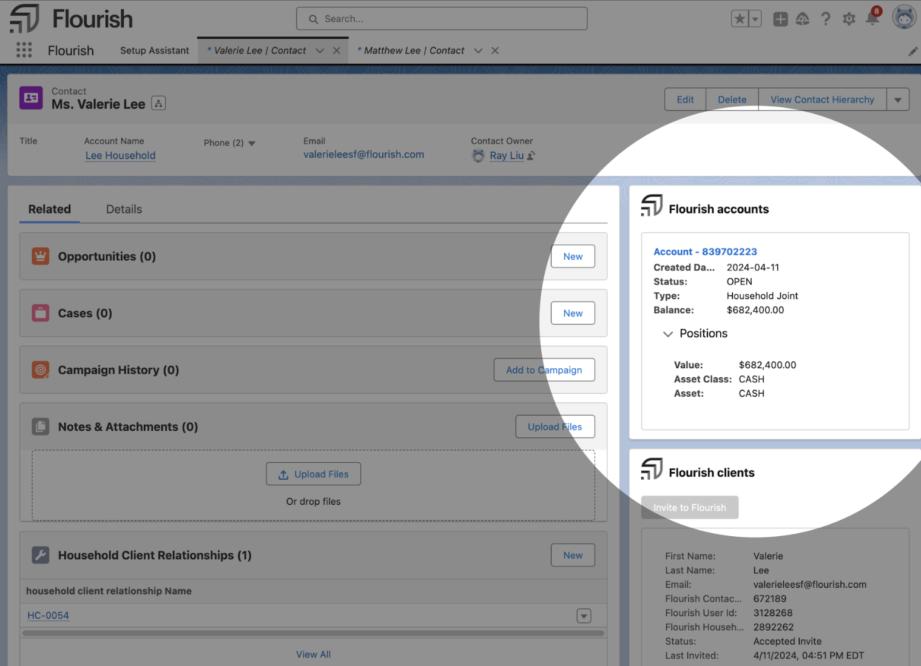Click the Invite to Flourish button
The height and width of the screenshot is (666, 921).
click(689, 507)
